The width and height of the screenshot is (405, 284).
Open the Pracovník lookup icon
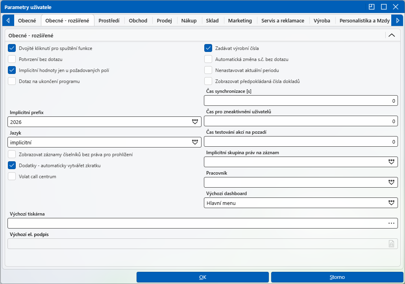click(391, 183)
